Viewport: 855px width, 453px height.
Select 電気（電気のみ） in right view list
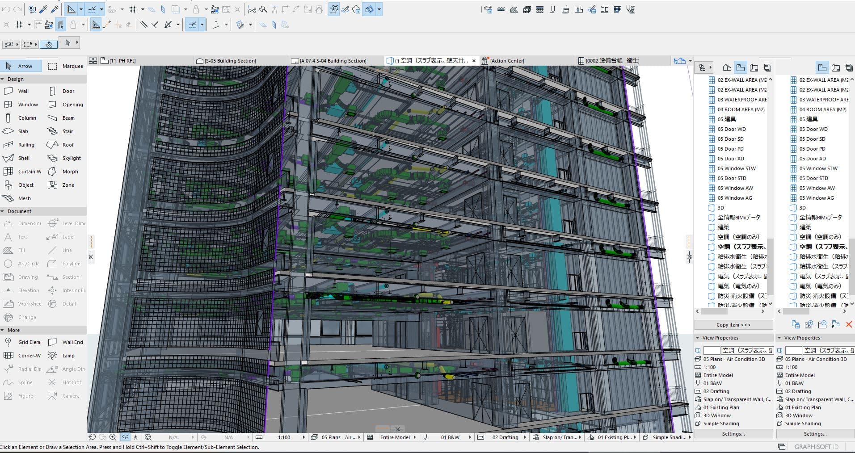(820, 286)
